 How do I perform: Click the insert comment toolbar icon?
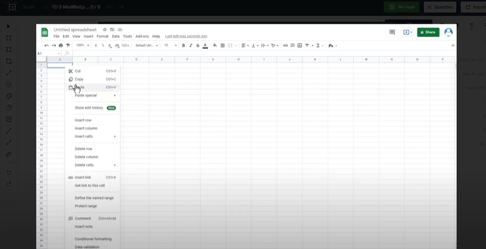[292, 45]
